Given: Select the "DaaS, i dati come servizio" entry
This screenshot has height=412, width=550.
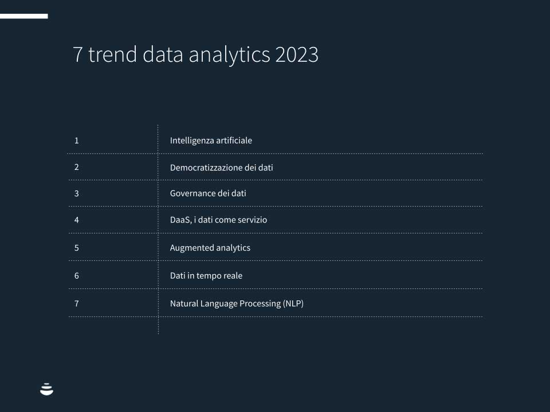Looking at the screenshot, I should (x=218, y=220).
